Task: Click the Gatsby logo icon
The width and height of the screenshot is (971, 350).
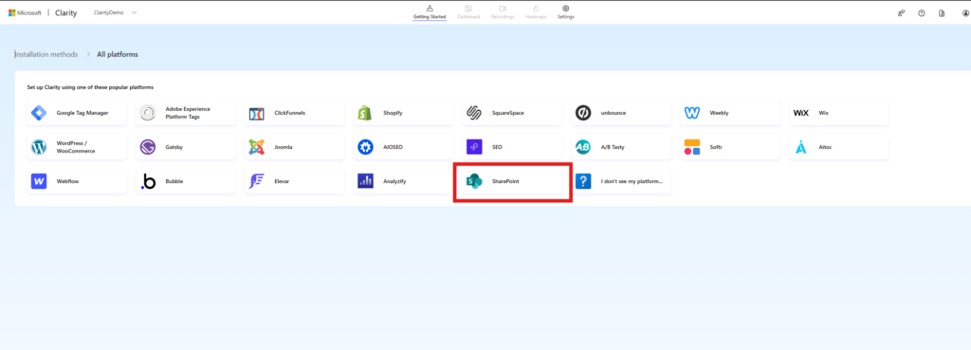Action: tap(147, 147)
